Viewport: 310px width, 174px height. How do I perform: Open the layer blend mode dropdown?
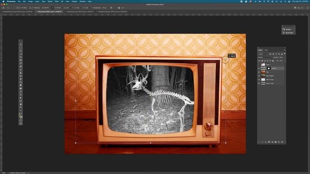coord(265,58)
